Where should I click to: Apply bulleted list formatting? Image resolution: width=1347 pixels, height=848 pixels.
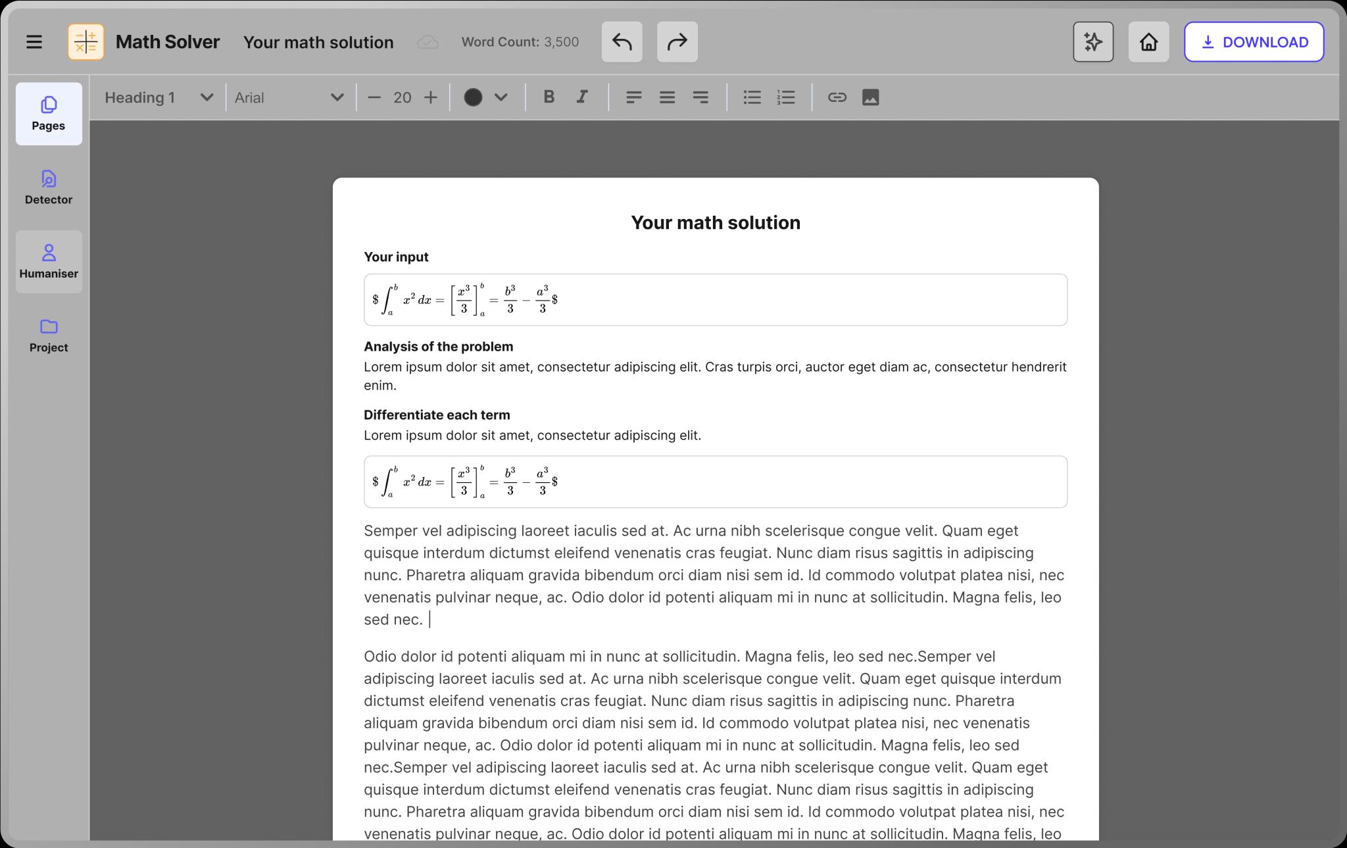[752, 97]
